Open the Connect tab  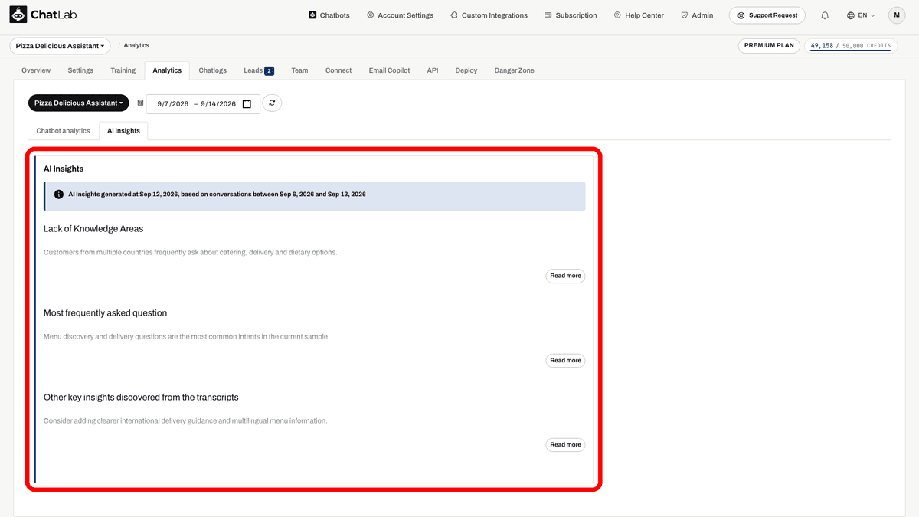(338, 70)
